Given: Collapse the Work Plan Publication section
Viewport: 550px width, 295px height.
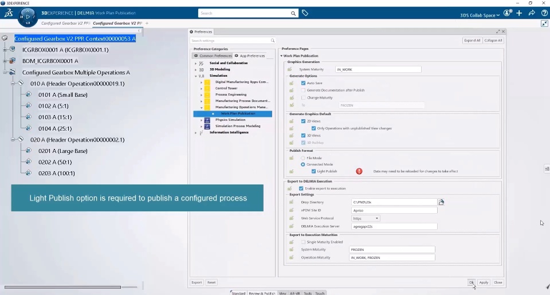Looking at the screenshot, I should [x=281, y=56].
